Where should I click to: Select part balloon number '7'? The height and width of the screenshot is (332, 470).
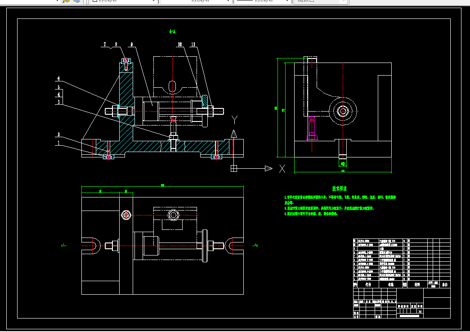[105, 45]
